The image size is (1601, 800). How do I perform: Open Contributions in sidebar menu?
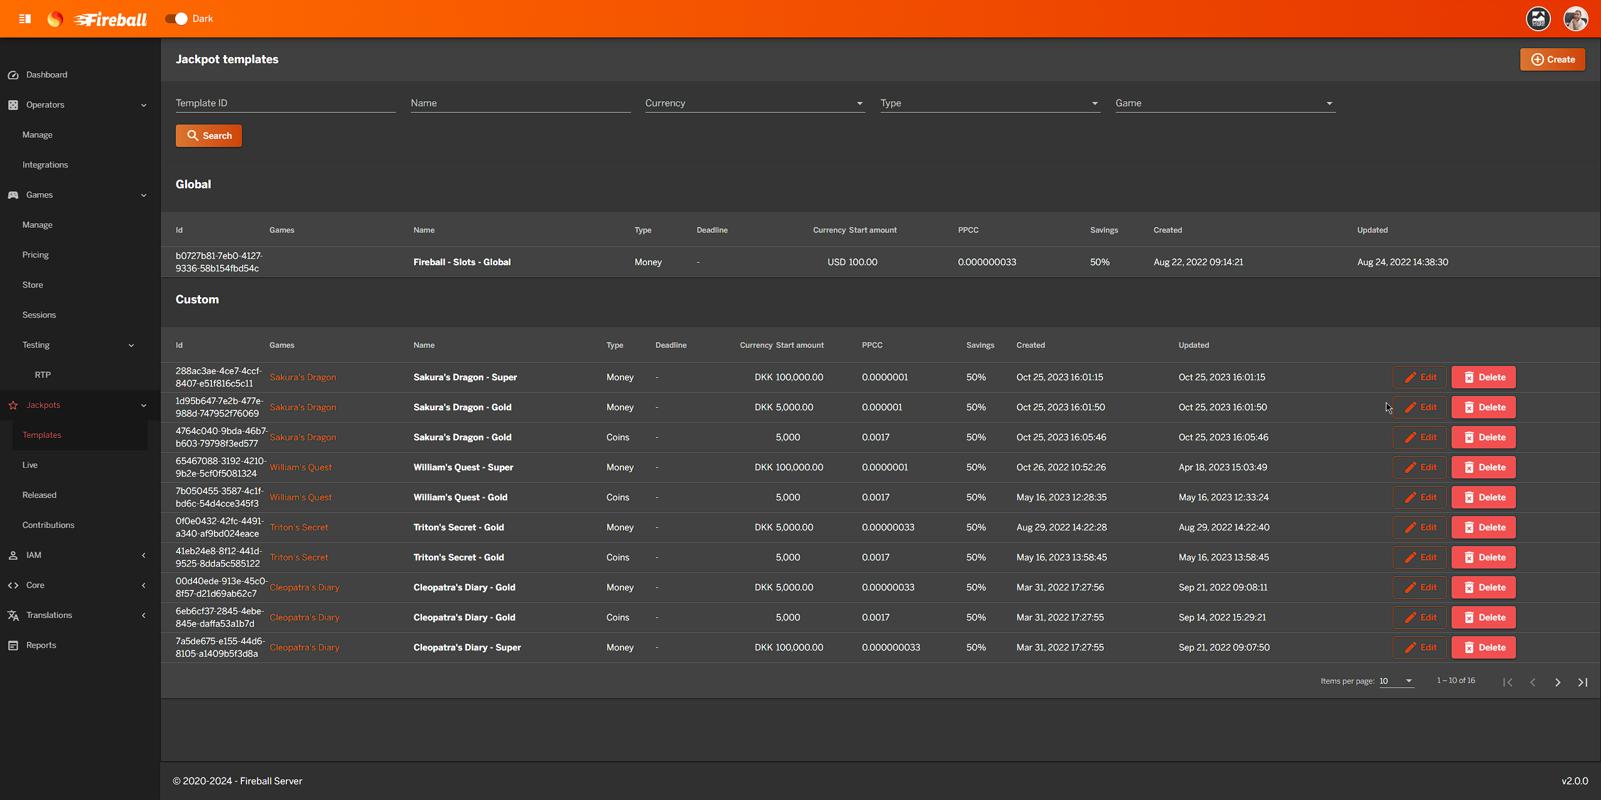point(48,525)
